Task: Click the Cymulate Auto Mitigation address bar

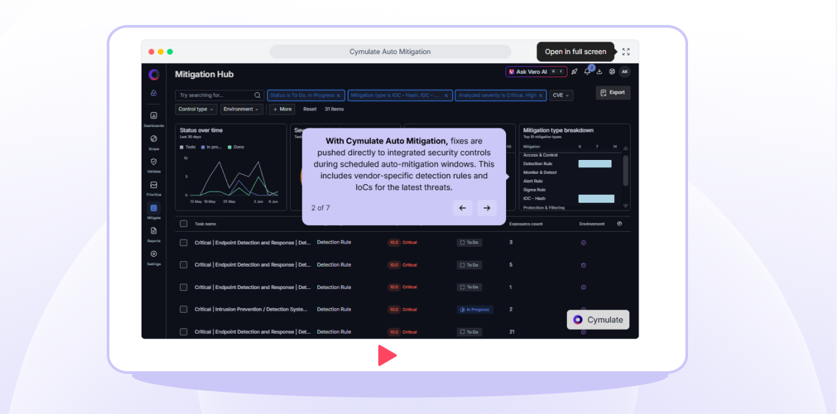Action: [x=390, y=52]
